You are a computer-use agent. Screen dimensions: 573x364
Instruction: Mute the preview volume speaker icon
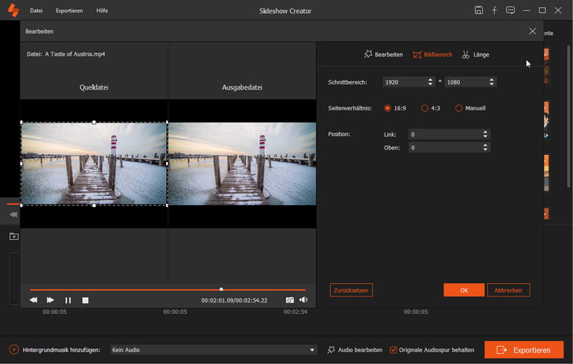click(304, 300)
